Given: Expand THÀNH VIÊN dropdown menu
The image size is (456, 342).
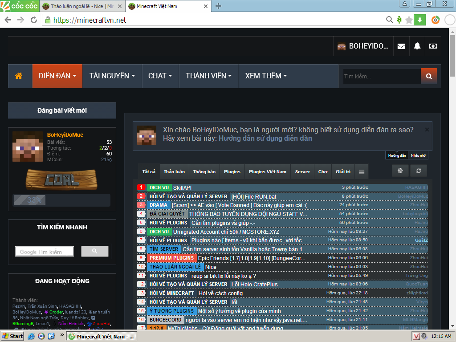Looking at the screenshot, I should coord(209,76).
